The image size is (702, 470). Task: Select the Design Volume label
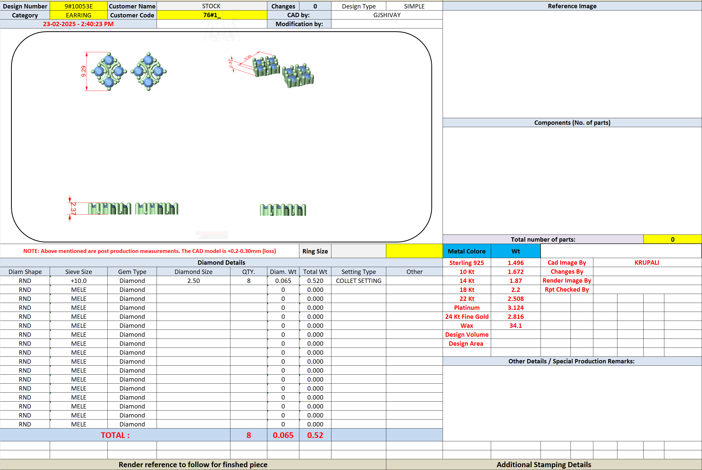pos(467,334)
